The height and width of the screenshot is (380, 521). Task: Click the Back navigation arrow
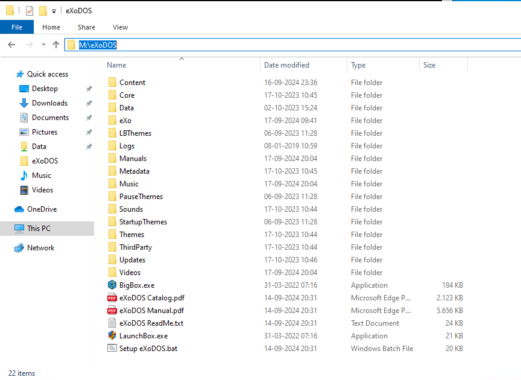[11, 45]
